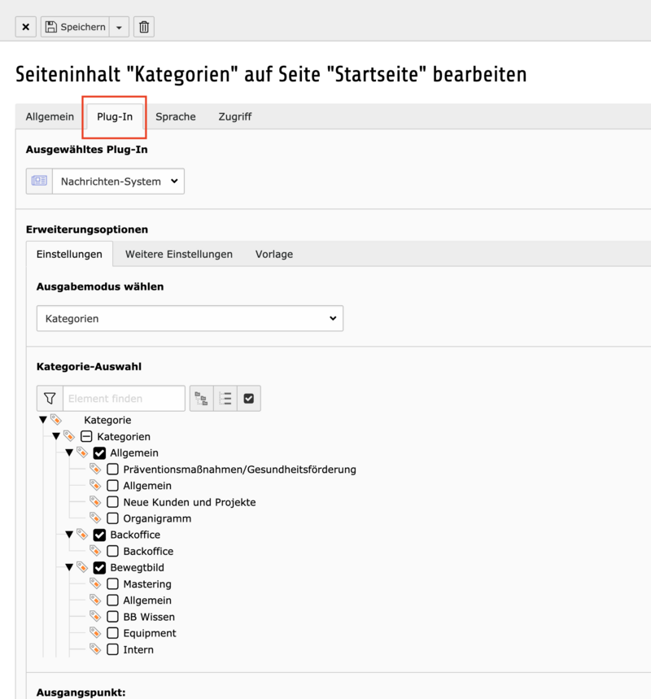The height and width of the screenshot is (699, 651).
Task: Click the Element finden search field
Action: click(x=124, y=398)
